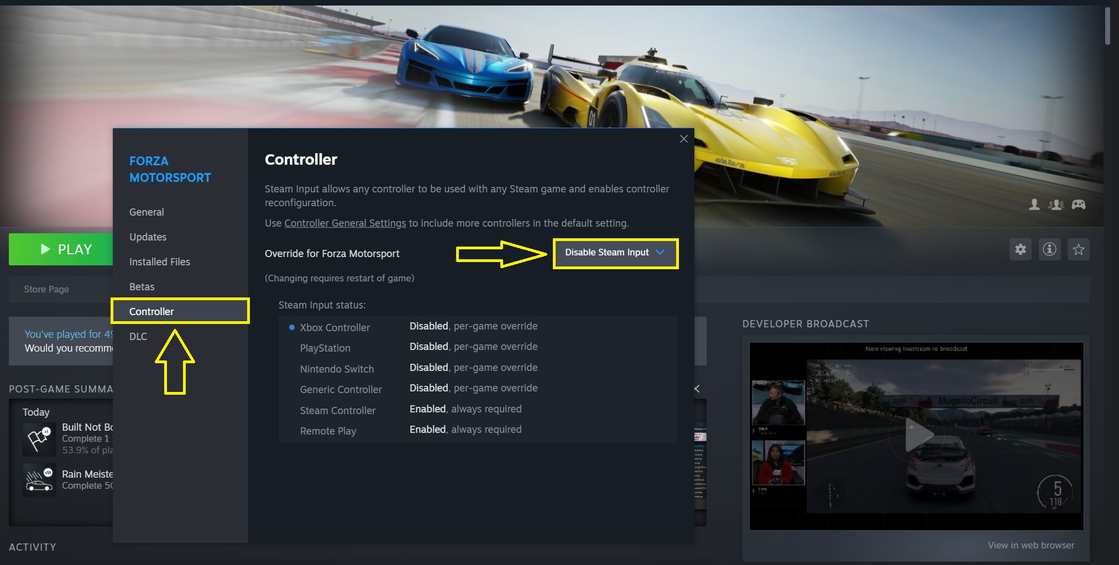Click the PlayStation status row label
1119x565 pixels.
point(325,348)
